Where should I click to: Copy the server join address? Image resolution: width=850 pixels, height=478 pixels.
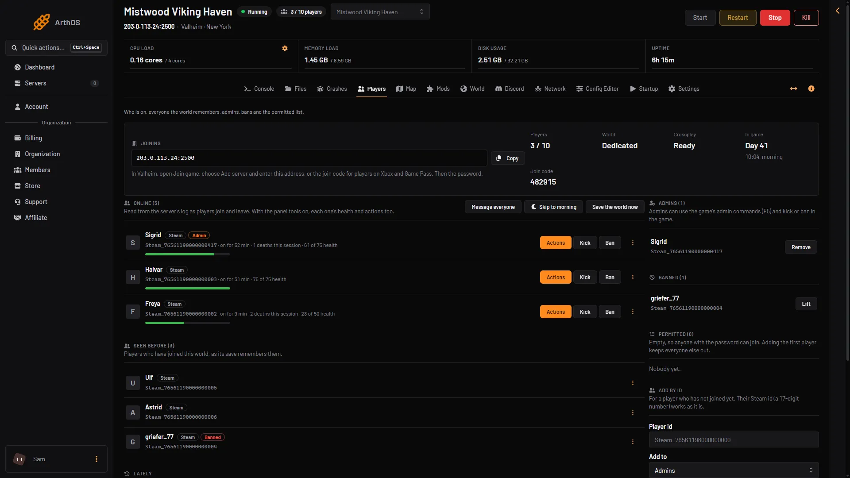(x=507, y=158)
